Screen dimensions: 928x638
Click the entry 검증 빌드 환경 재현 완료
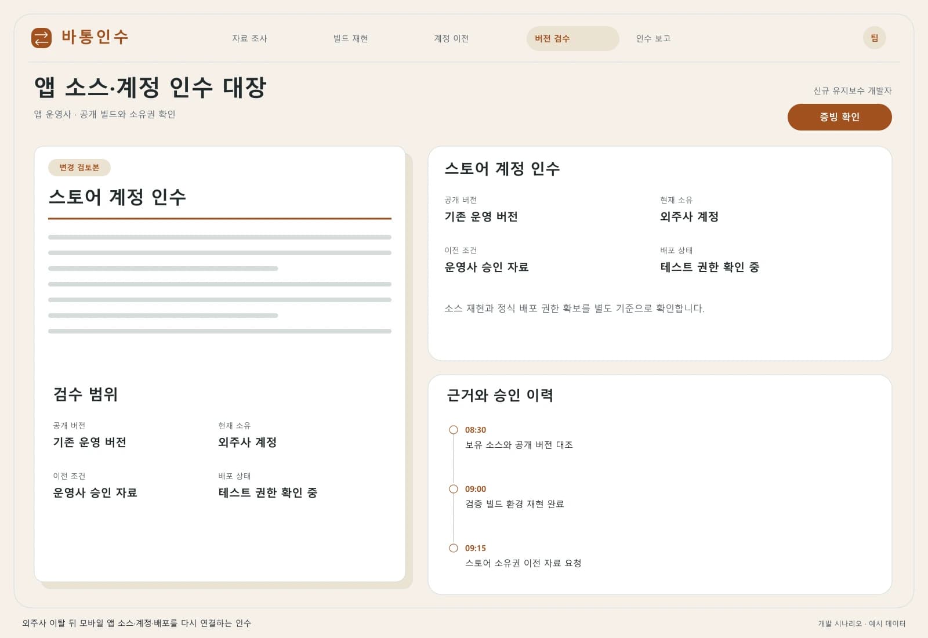514,504
